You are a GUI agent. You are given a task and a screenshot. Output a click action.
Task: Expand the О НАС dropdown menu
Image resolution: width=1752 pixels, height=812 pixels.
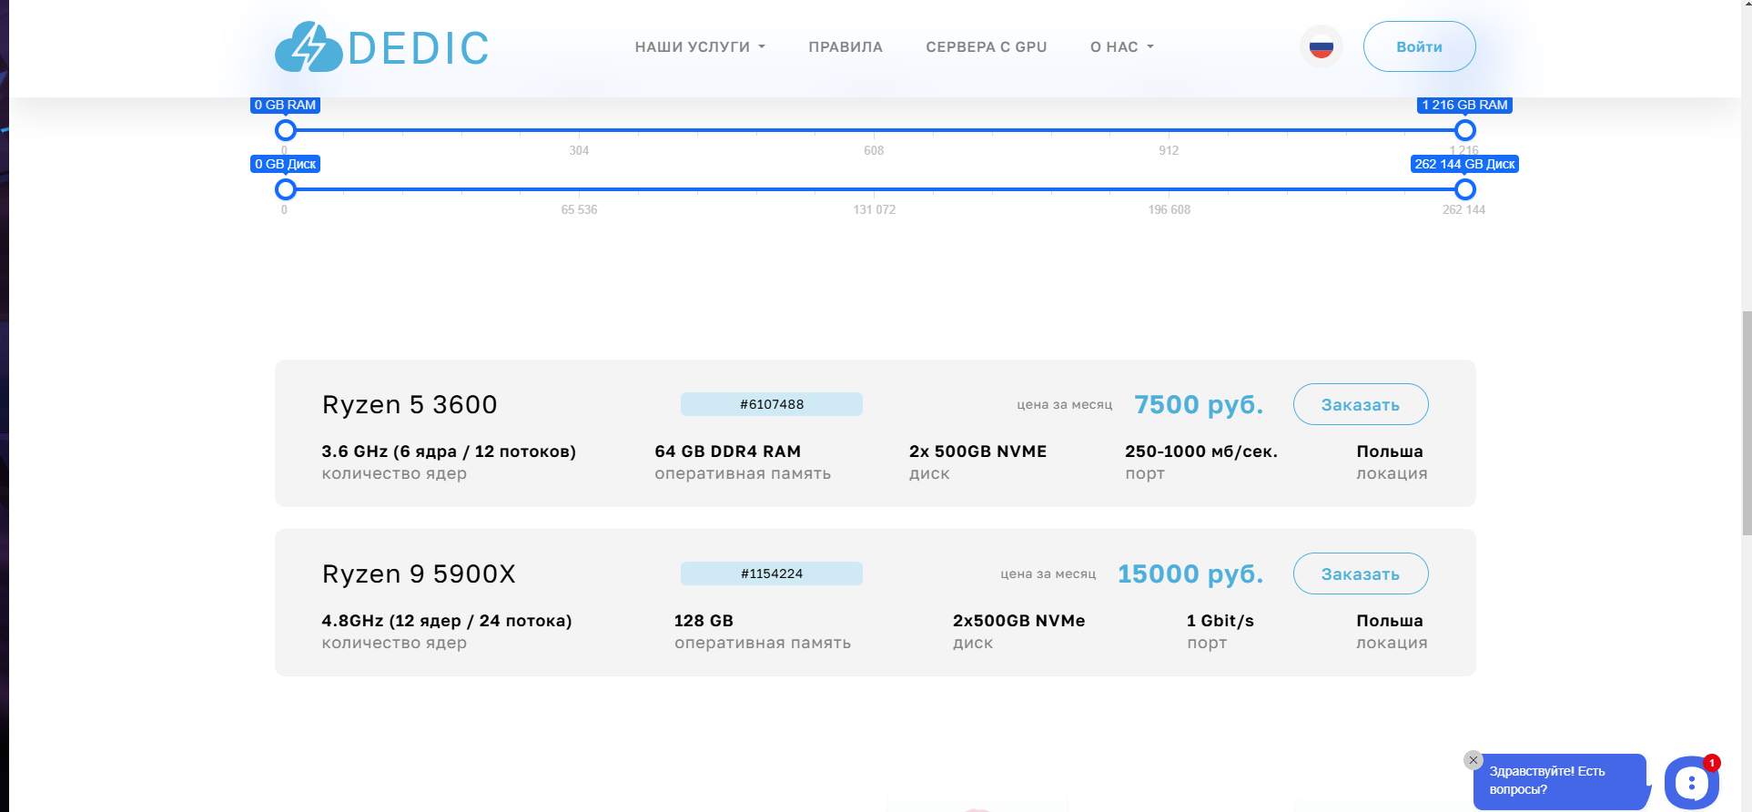(x=1121, y=46)
